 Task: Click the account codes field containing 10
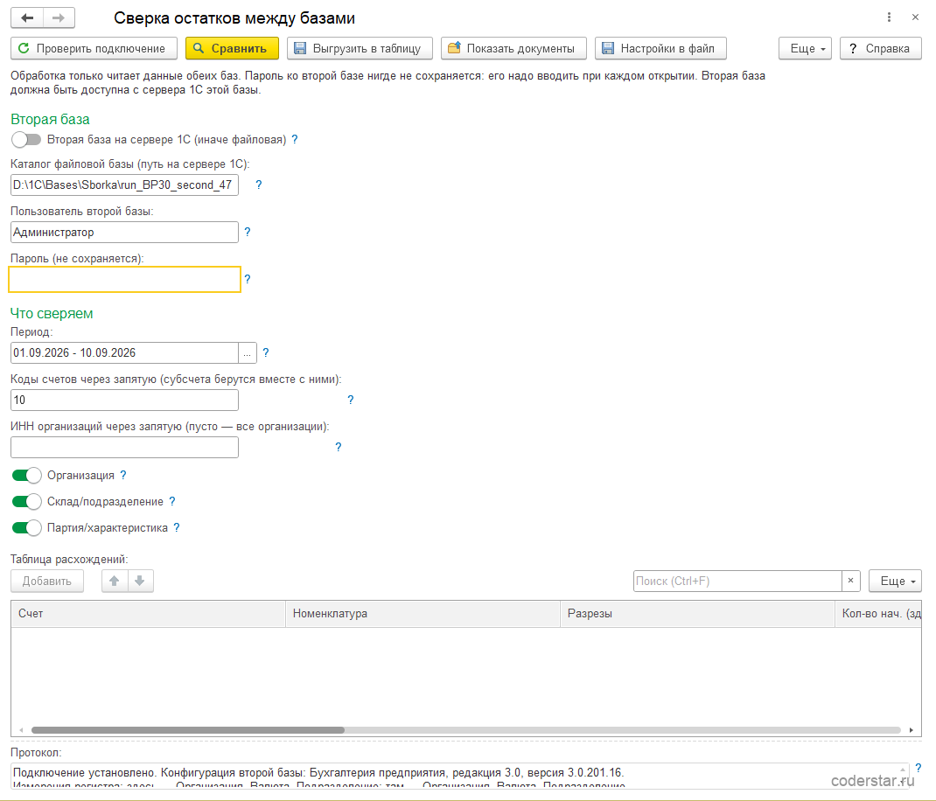tap(125, 400)
